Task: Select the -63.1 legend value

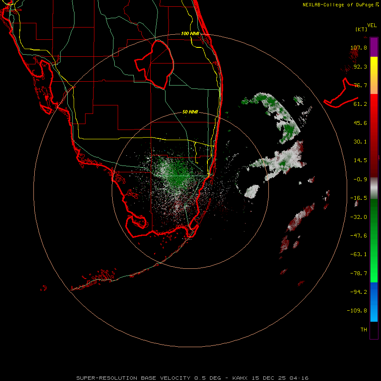Action: click(359, 254)
